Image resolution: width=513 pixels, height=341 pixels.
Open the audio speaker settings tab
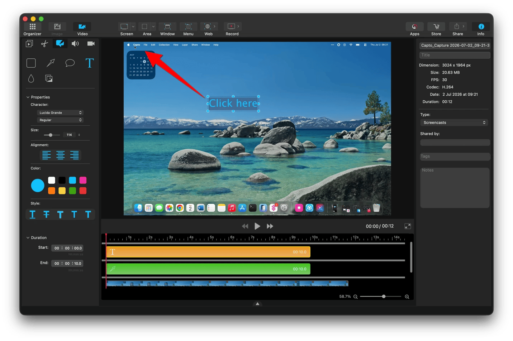click(x=75, y=44)
